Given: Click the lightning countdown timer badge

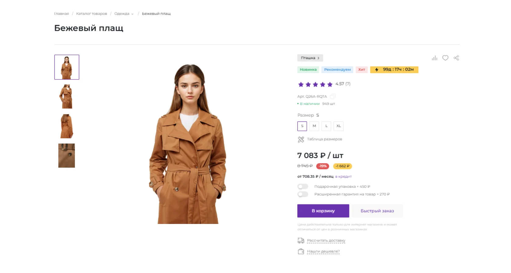Looking at the screenshot, I should point(394,70).
